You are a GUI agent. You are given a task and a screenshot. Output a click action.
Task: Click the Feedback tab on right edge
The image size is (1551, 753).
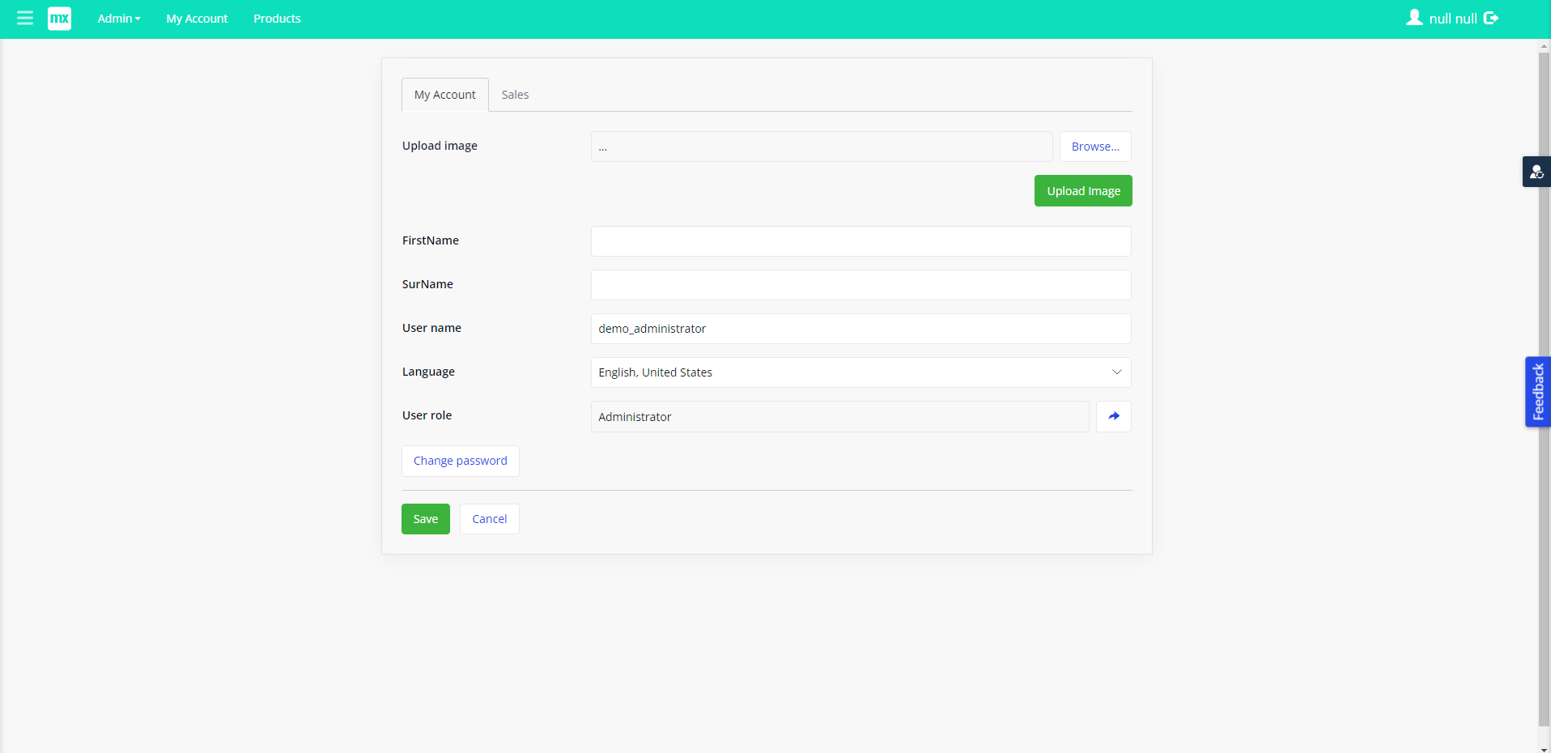1537,391
